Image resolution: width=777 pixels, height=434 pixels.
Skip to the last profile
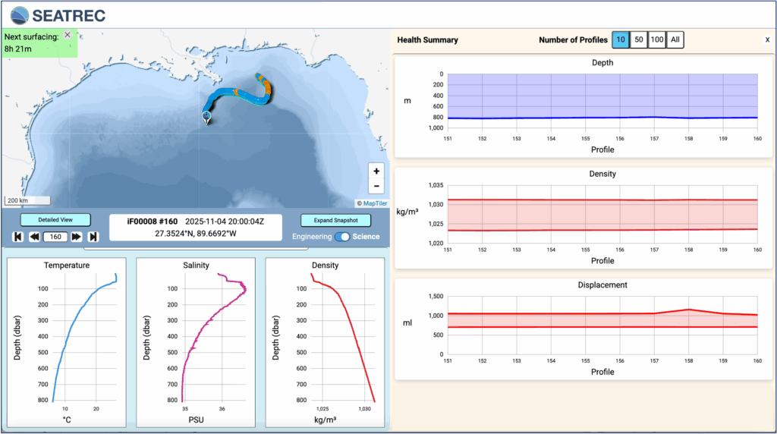(x=93, y=237)
